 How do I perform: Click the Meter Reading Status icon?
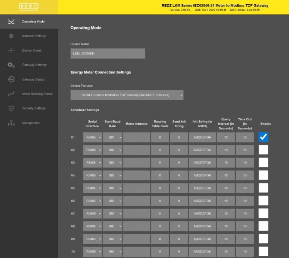(x=12, y=94)
